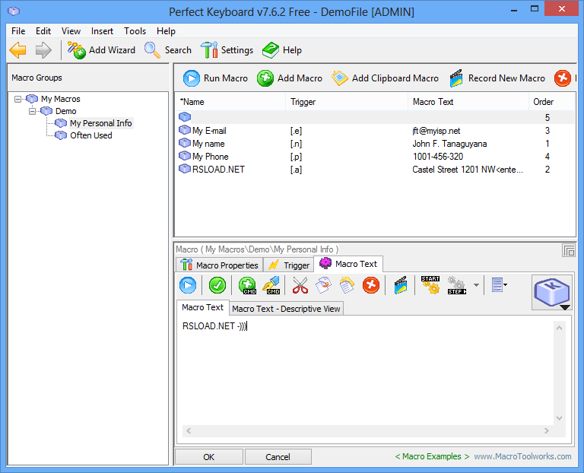Open the large keyboard key K dropdown
This screenshot has height=473, width=584.
(552, 292)
